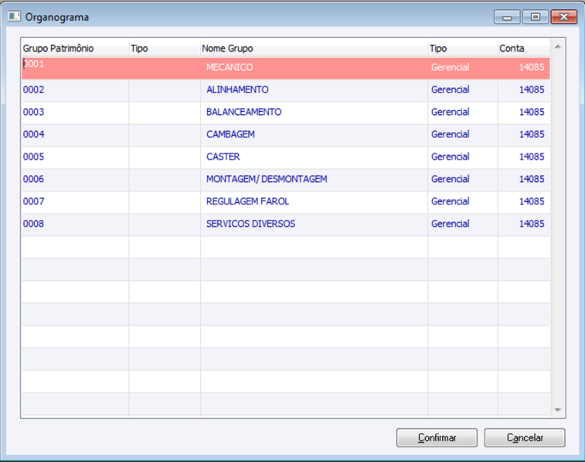Click group code 0005
Screen dimensions: 585x462
click(33, 157)
